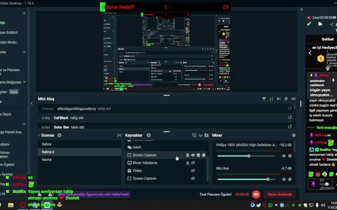This screenshot has width=337, height=210.
Task: Collapse the right chat panel arrow
Action: tap(302, 9)
